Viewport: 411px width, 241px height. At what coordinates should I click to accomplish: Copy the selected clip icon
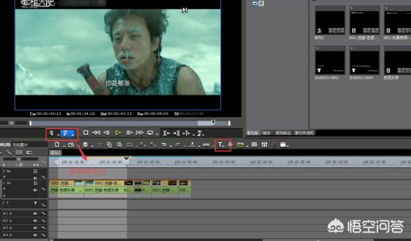pyautogui.click(x=109, y=144)
